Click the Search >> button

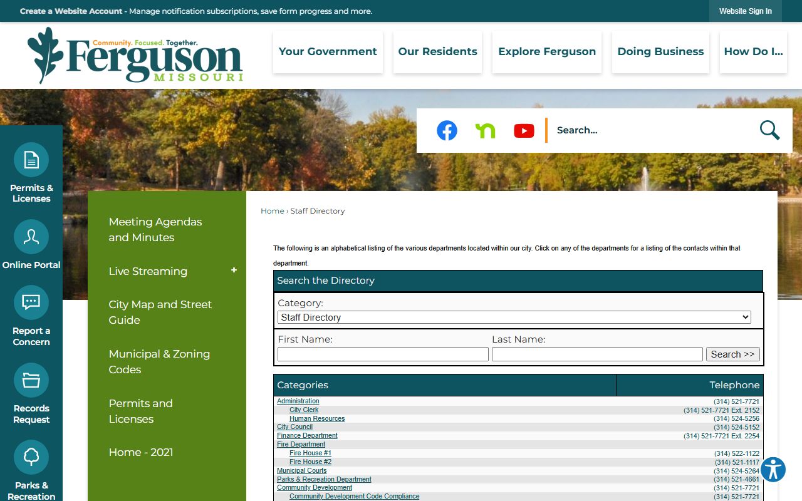[x=733, y=354]
